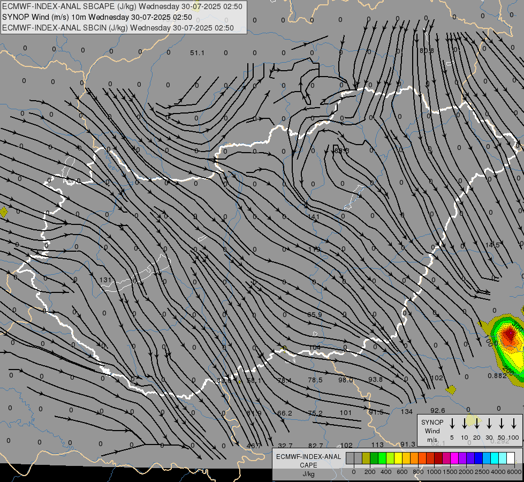Click the '93.8' value on the map
The width and height of the screenshot is (524, 482).
point(375,379)
